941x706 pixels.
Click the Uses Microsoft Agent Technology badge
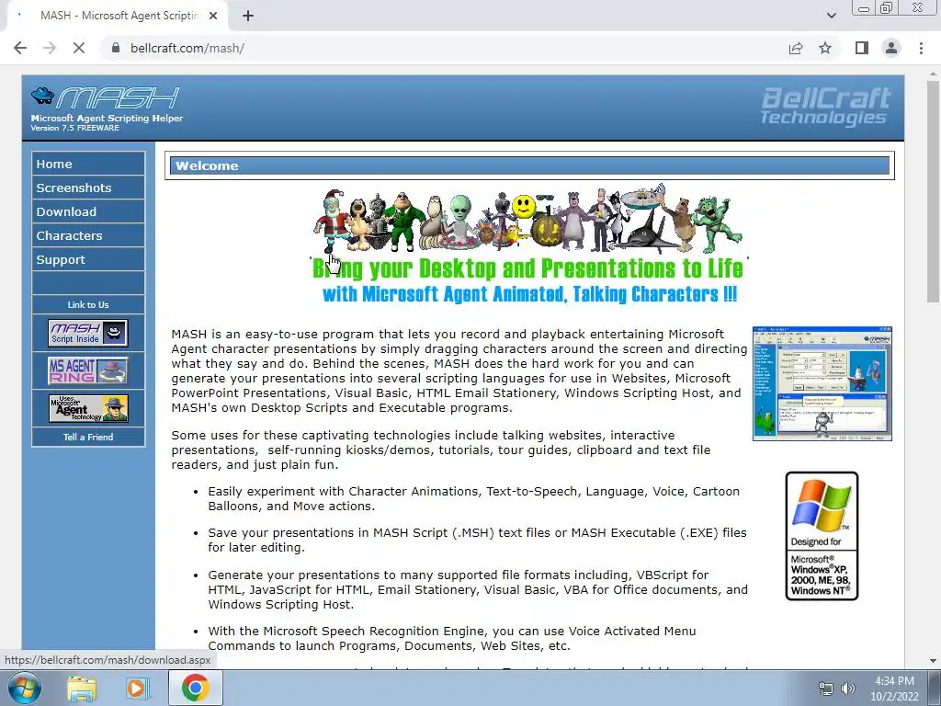click(x=88, y=409)
